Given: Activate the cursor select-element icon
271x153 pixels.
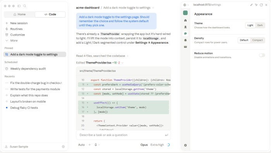Looking at the screenshot, I should (x=256, y=5).
